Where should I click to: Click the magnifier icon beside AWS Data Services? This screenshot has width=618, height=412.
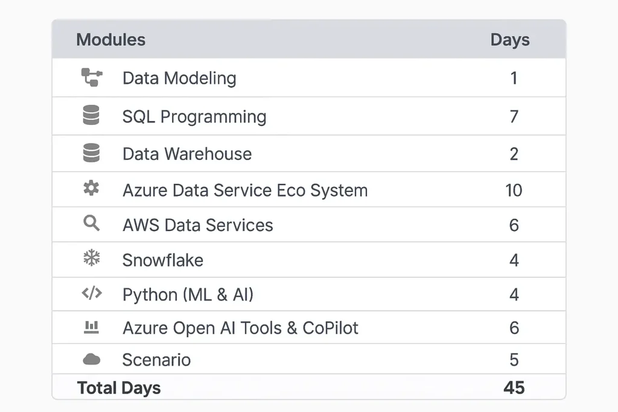click(x=91, y=224)
